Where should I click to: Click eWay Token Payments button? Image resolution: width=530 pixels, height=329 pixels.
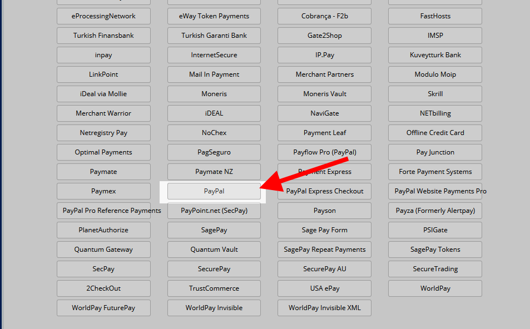point(214,16)
